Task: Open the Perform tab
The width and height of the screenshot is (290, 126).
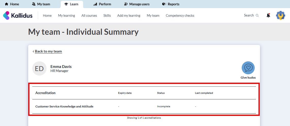Action: coord(102,4)
